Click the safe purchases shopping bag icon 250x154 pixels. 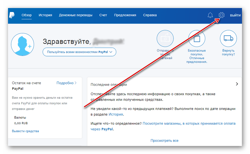196,38
